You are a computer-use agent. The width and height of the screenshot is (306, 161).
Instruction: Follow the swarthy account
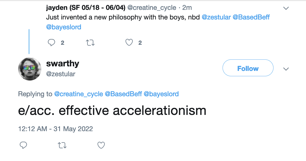pos(248,68)
